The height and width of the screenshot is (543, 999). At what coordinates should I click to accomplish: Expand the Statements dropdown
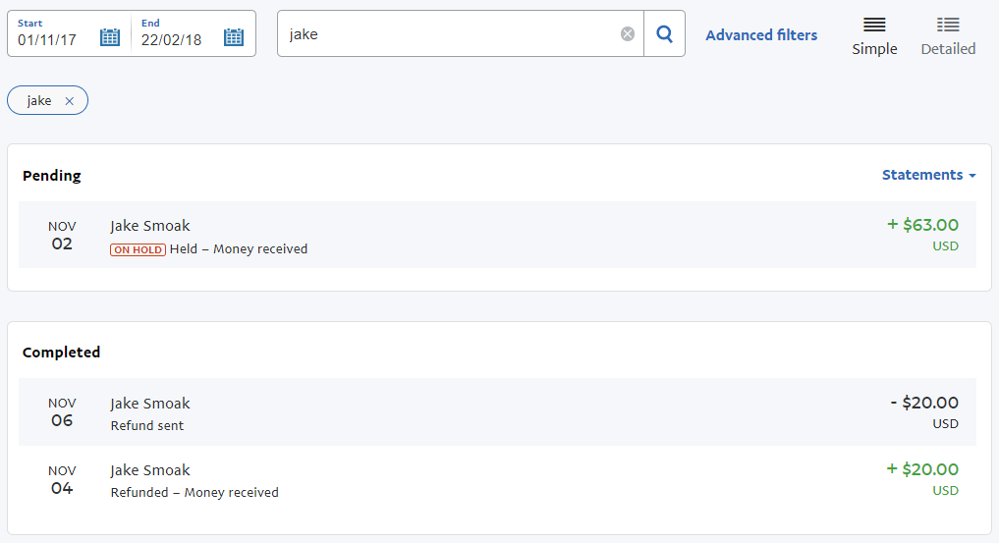coord(929,175)
